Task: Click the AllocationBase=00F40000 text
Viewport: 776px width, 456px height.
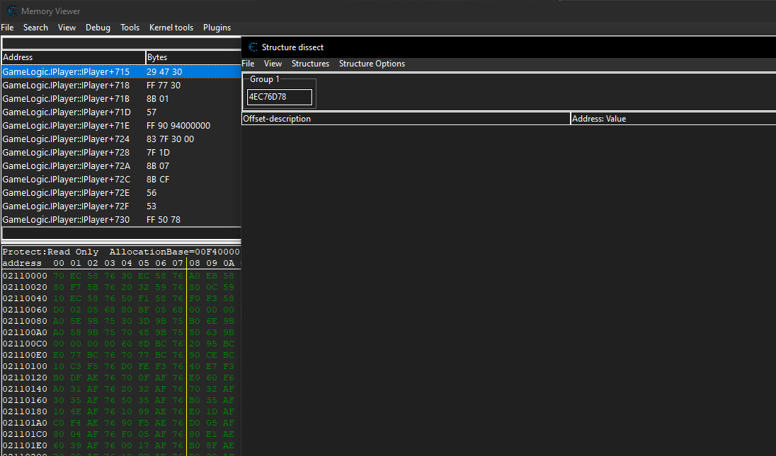Action: tap(175, 252)
